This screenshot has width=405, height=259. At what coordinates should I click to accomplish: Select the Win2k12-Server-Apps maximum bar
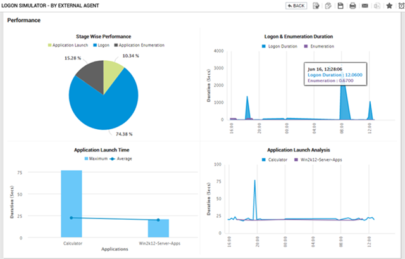tap(158, 228)
